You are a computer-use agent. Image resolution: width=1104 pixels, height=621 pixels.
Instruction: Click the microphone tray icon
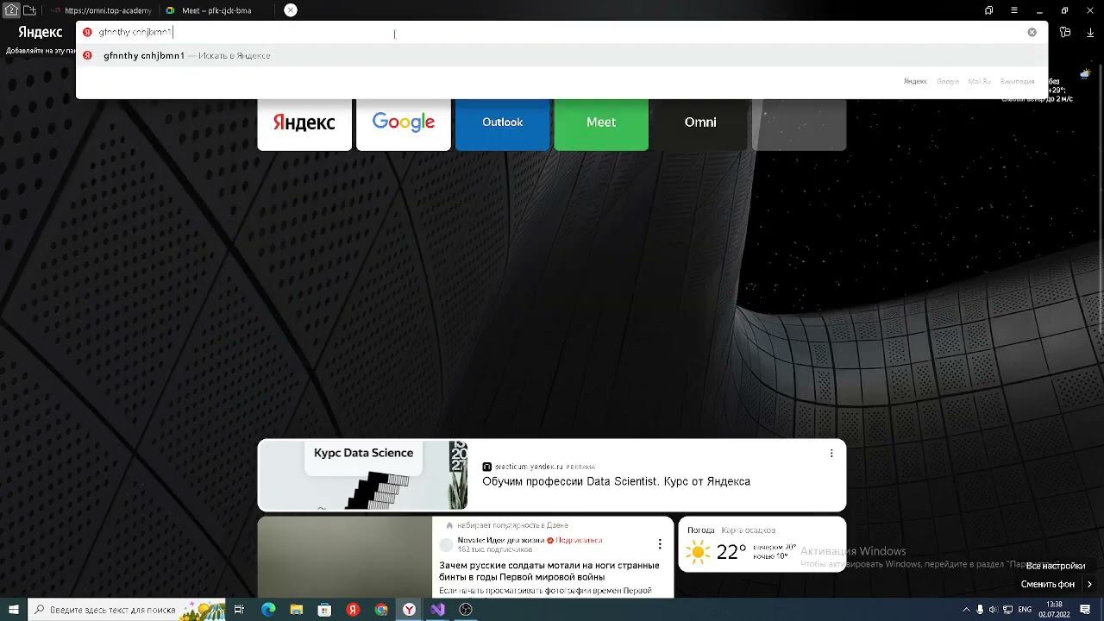point(980,610)
